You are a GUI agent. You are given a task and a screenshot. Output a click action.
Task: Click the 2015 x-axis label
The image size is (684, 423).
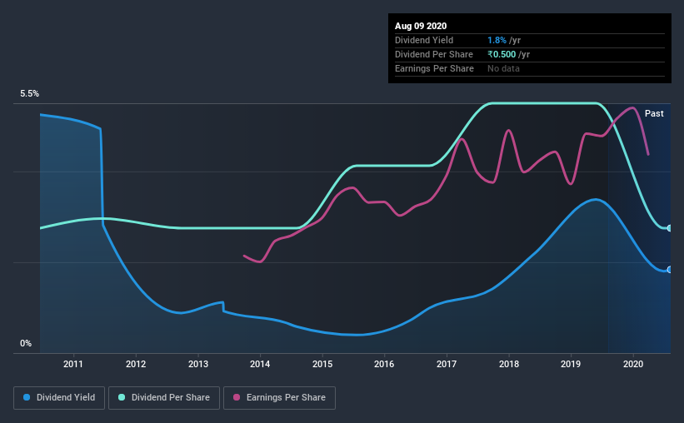(322, 364)
